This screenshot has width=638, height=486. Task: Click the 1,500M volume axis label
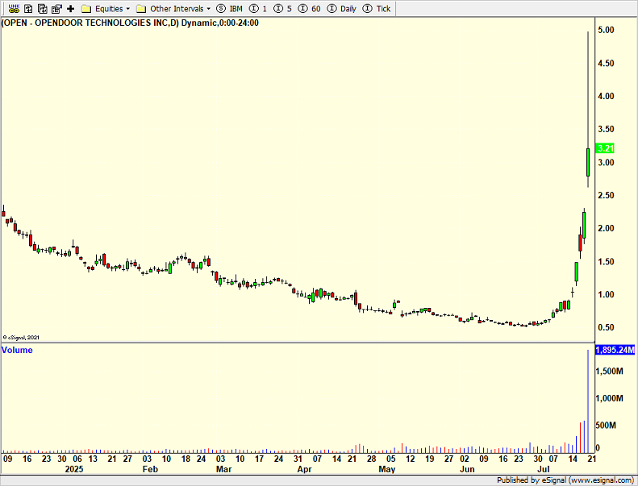pos(609,372)
